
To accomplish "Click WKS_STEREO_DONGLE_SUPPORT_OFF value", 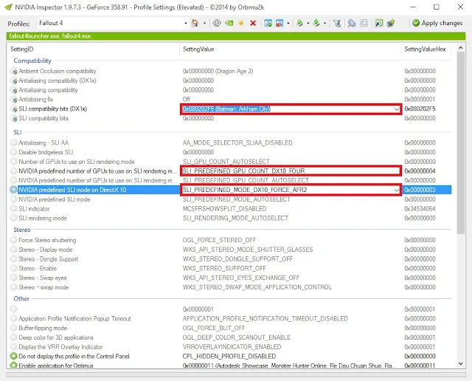I will coord(237,259).
